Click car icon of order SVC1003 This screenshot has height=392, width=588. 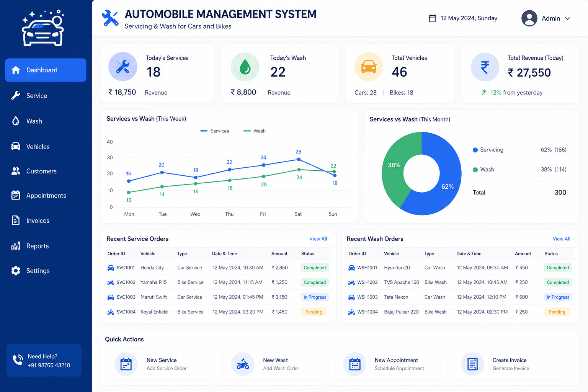click(x=111, y=297)
